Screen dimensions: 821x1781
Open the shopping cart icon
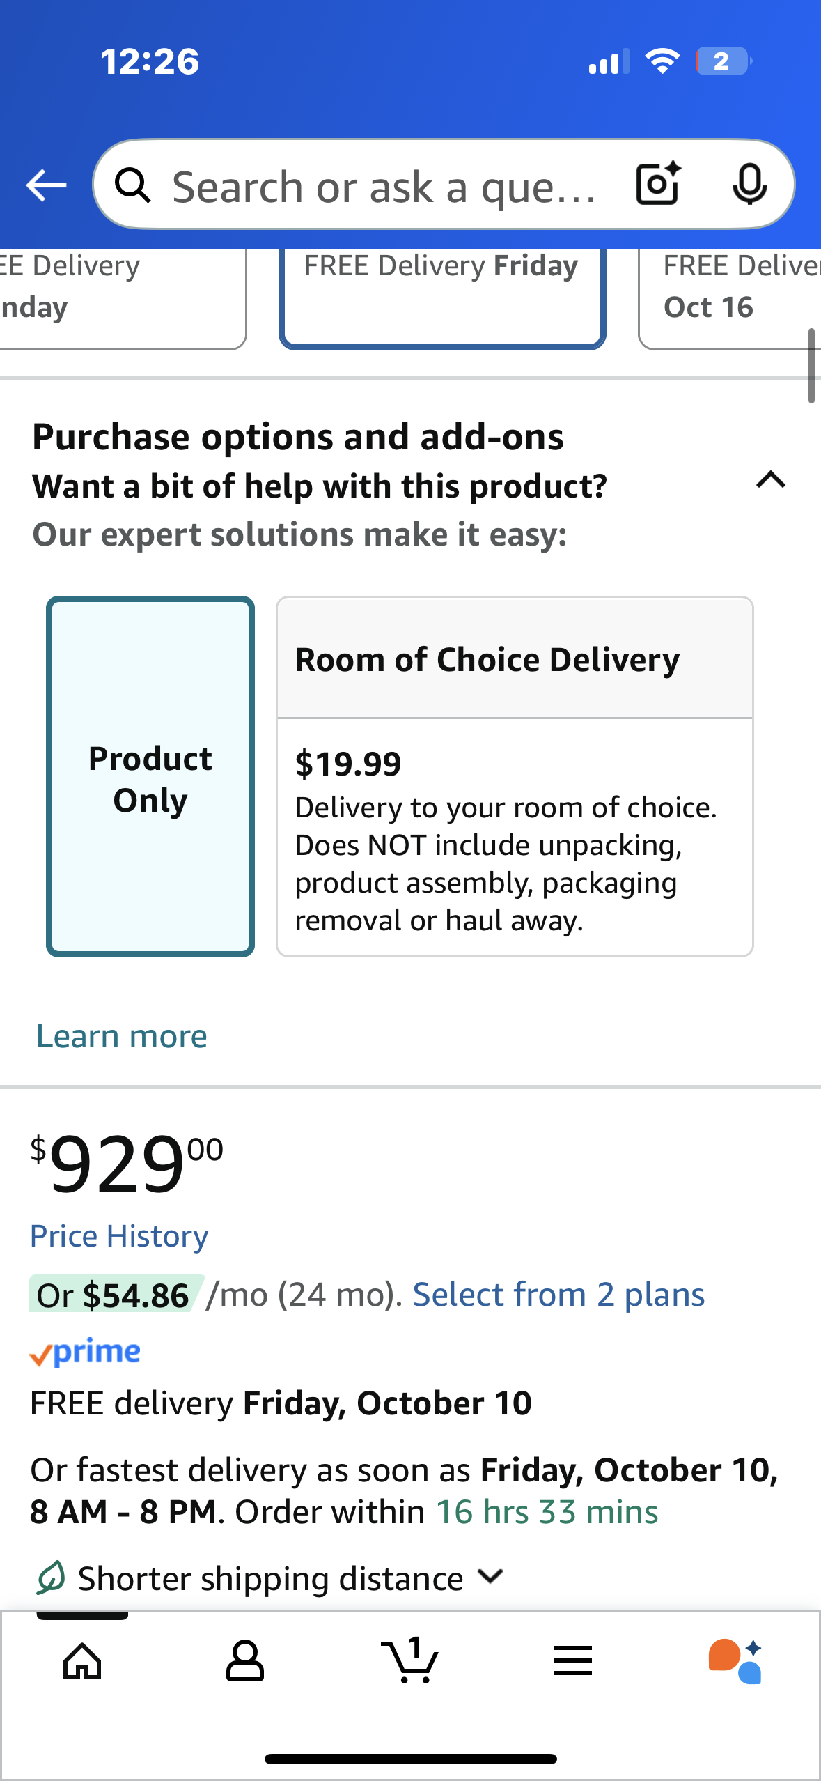[410, 1661]
